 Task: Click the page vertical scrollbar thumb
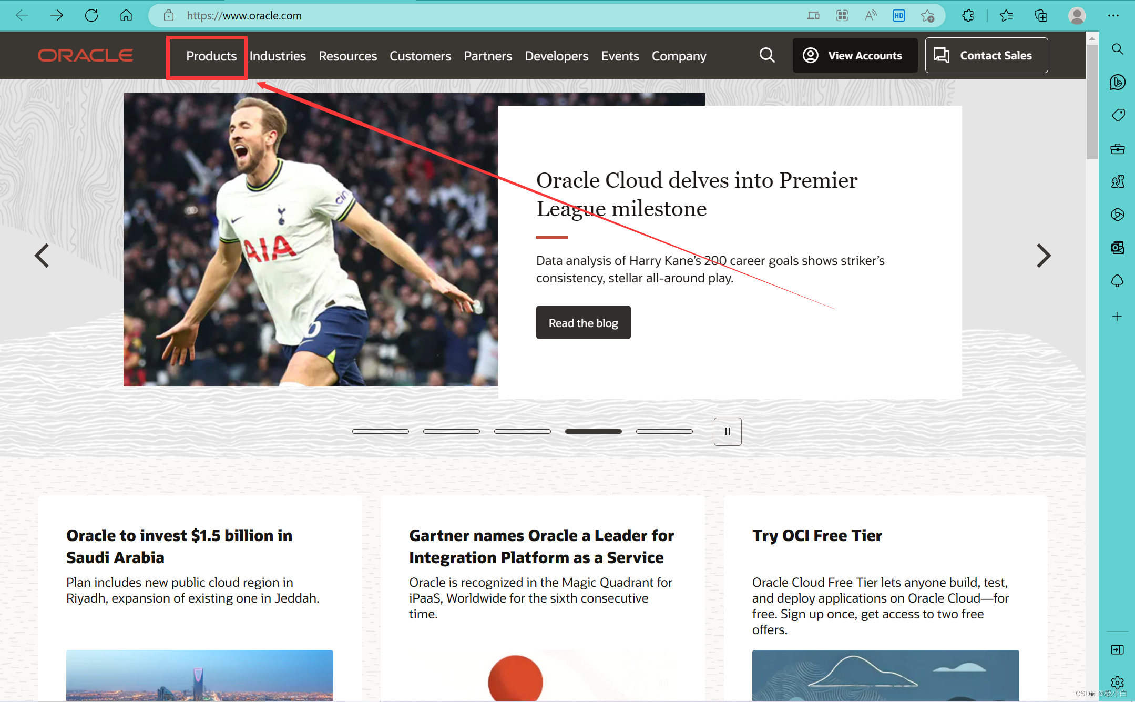[x=1092, y=102]
